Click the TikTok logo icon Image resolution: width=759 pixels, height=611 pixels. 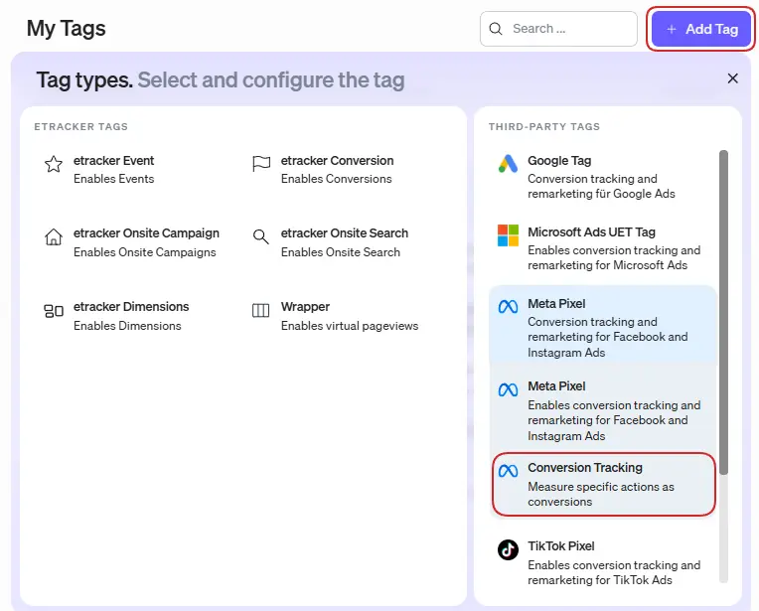pos(508,549)
